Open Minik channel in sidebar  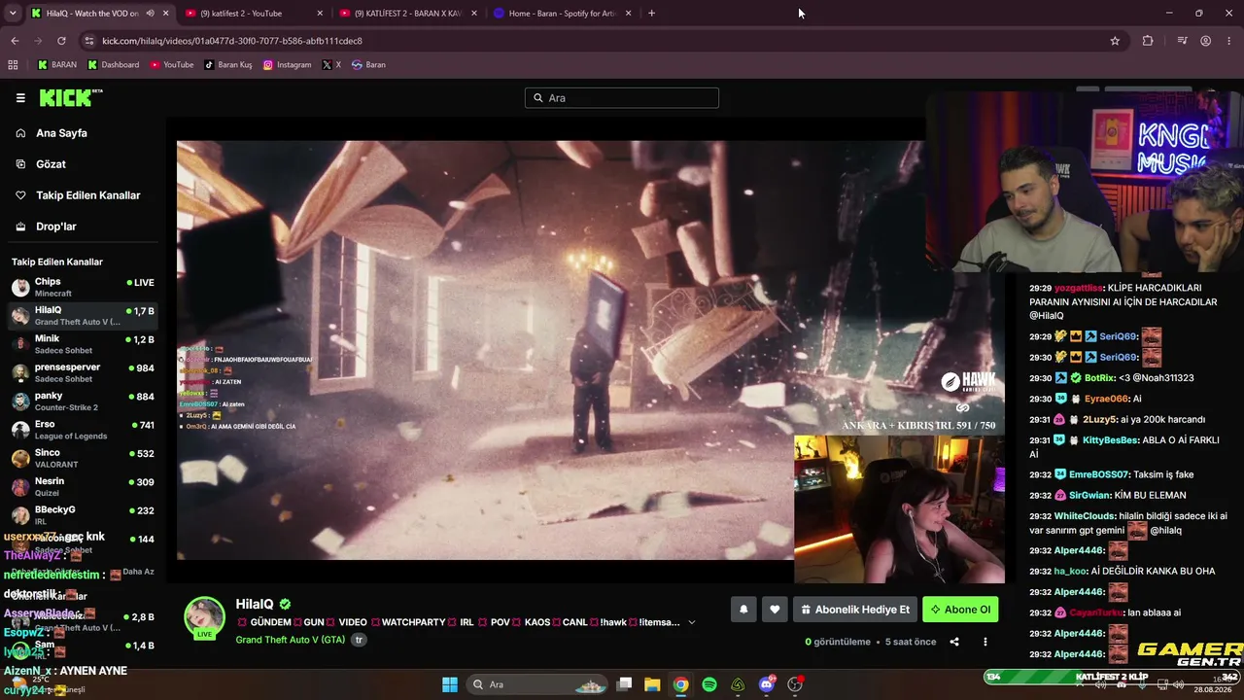pos(83,344)
